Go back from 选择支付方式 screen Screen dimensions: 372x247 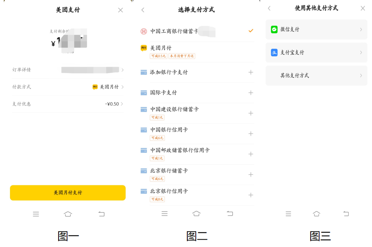(x=143, y=10)
